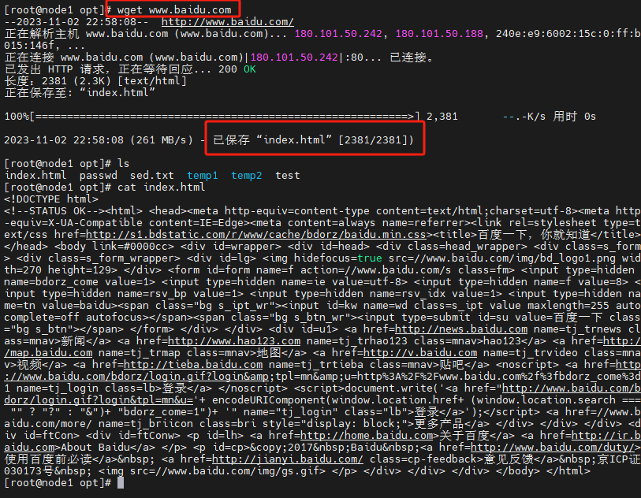Screen dimensions: 641x498
Task: Click the http://www.baidu.com/ URL in wget output
Action: pyautogui.click(x=227, y=21)
